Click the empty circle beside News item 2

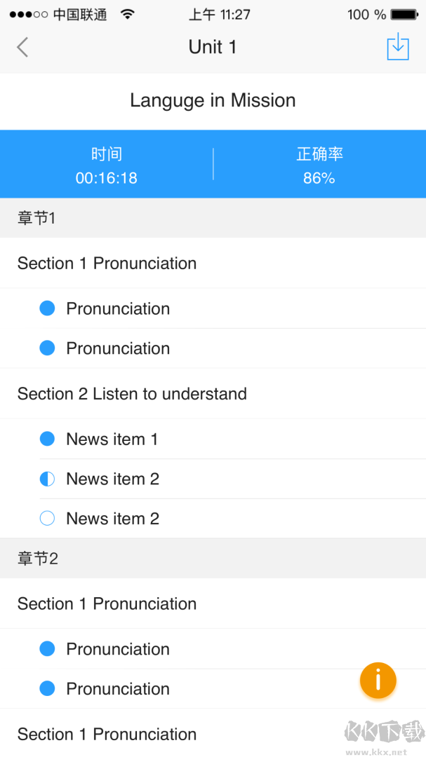tap(47, 519)
